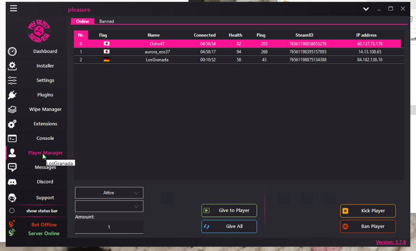Click the Installer gear icon
The height and width of the screenshot is (251, 416).
[x=12, y=66]
